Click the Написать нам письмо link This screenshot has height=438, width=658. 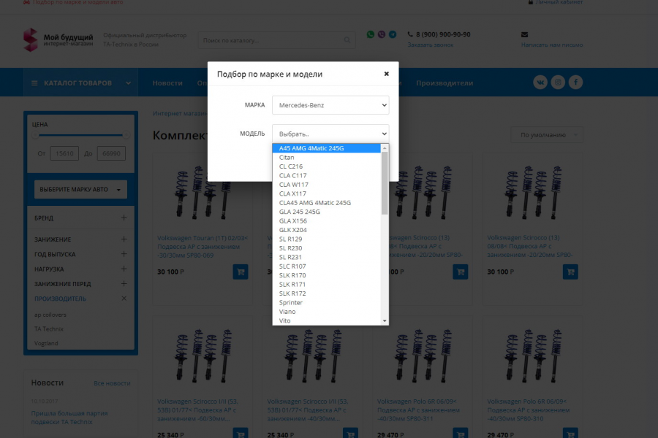tap(552, 45)
